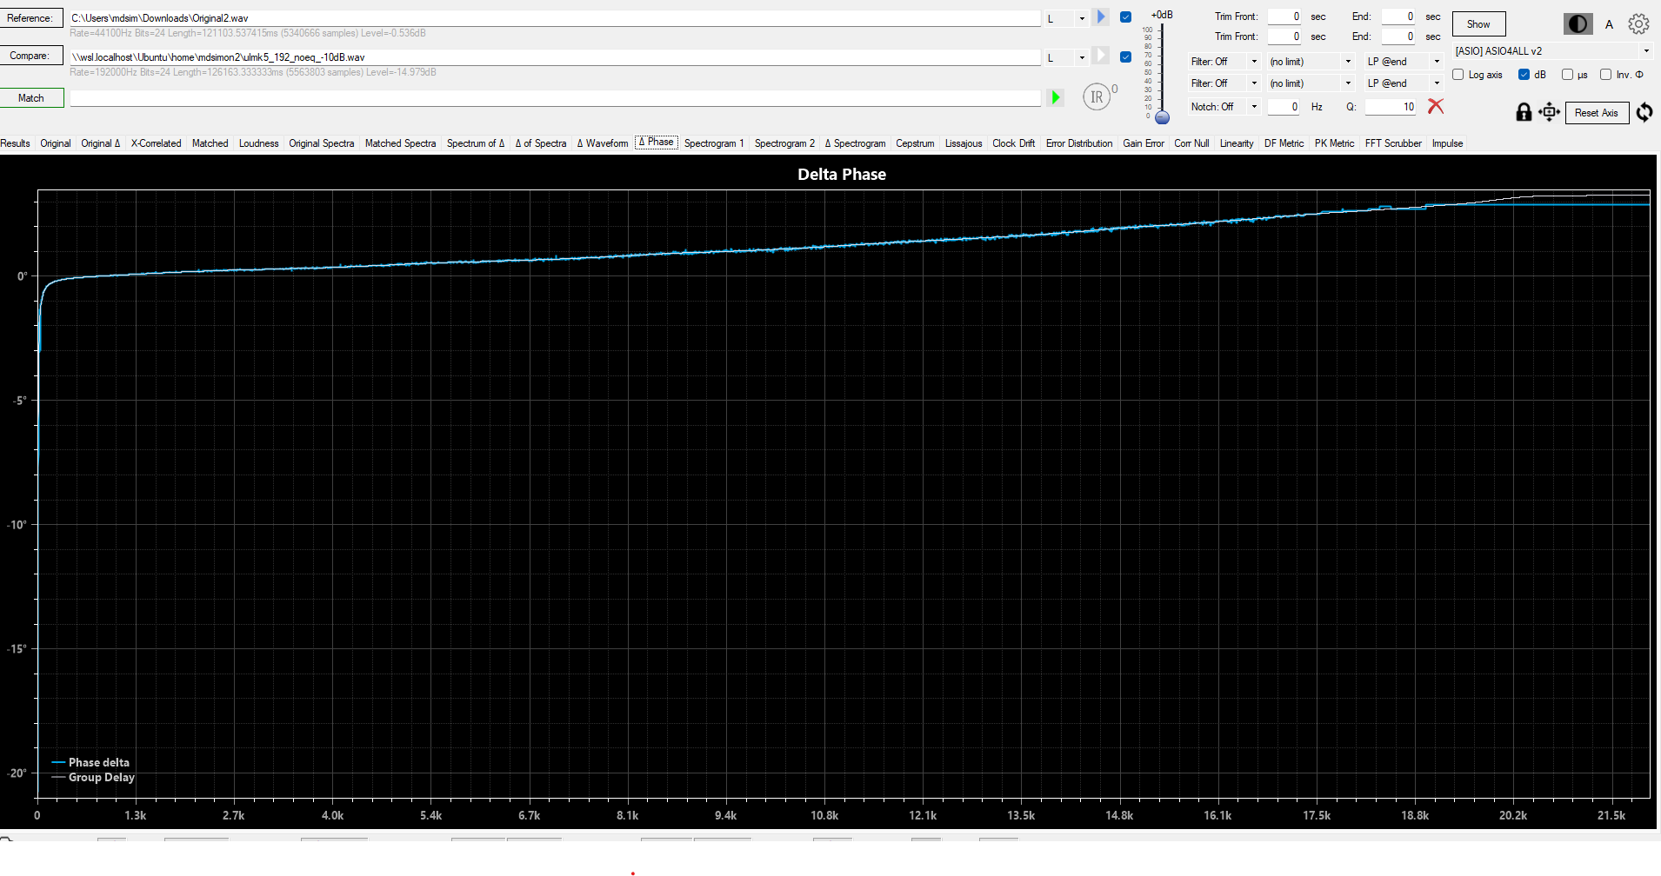Open the Matched Spectra tab
This screenshot has height=876, width=1661.
pyautogui.click(x=400, y=143)
